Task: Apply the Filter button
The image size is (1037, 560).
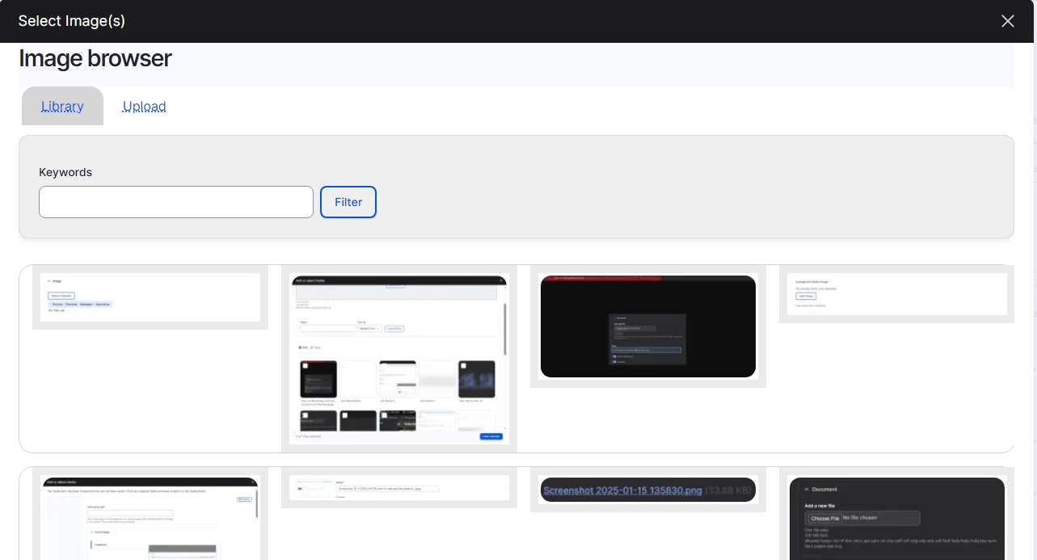Action: tap(348, 202)
